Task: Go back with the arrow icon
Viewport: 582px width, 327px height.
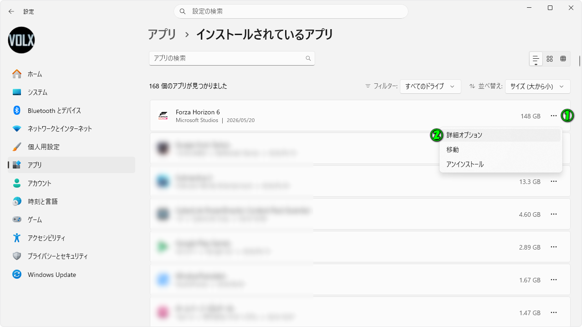Action: pos(11,11)
